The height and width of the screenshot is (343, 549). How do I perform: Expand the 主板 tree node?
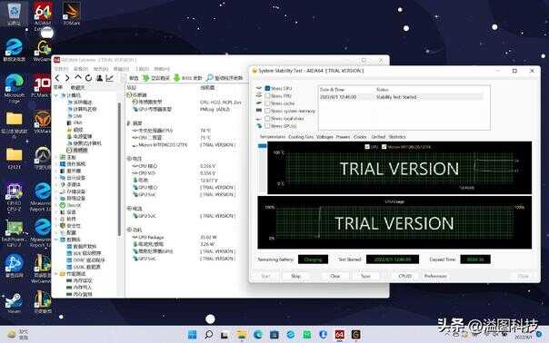pyautogui.click(x=56, y=157)
